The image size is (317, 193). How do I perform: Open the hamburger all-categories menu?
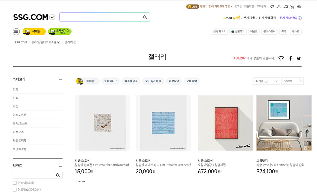click(x=16, y=31)
